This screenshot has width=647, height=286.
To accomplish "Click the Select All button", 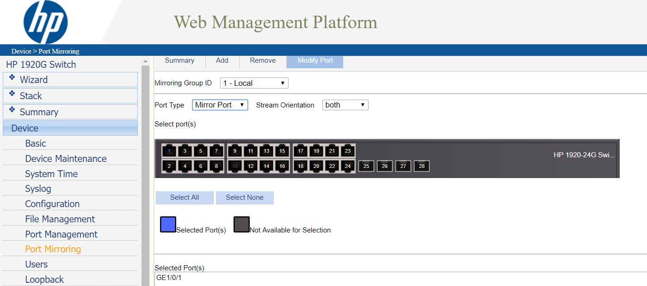I will 185,197.
